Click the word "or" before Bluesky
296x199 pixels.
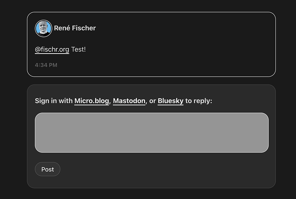(152, 101)
